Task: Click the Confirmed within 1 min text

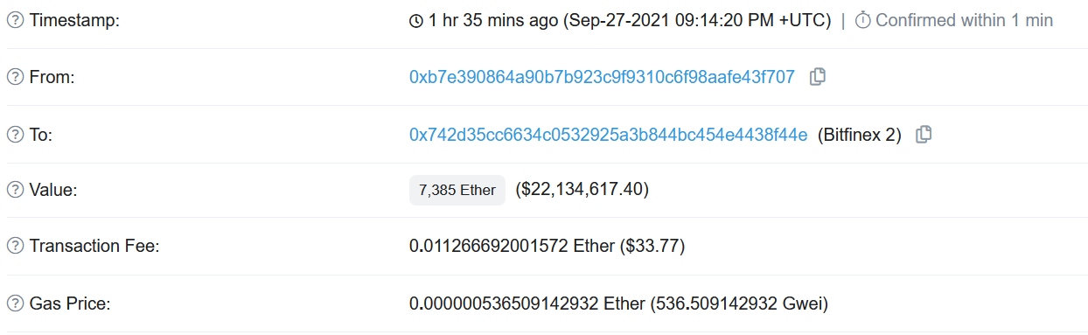Action: coord(964,20)
